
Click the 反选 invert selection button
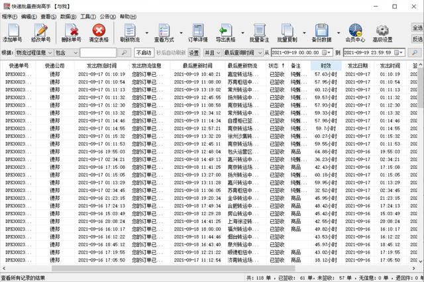click(x=417, y=39)
